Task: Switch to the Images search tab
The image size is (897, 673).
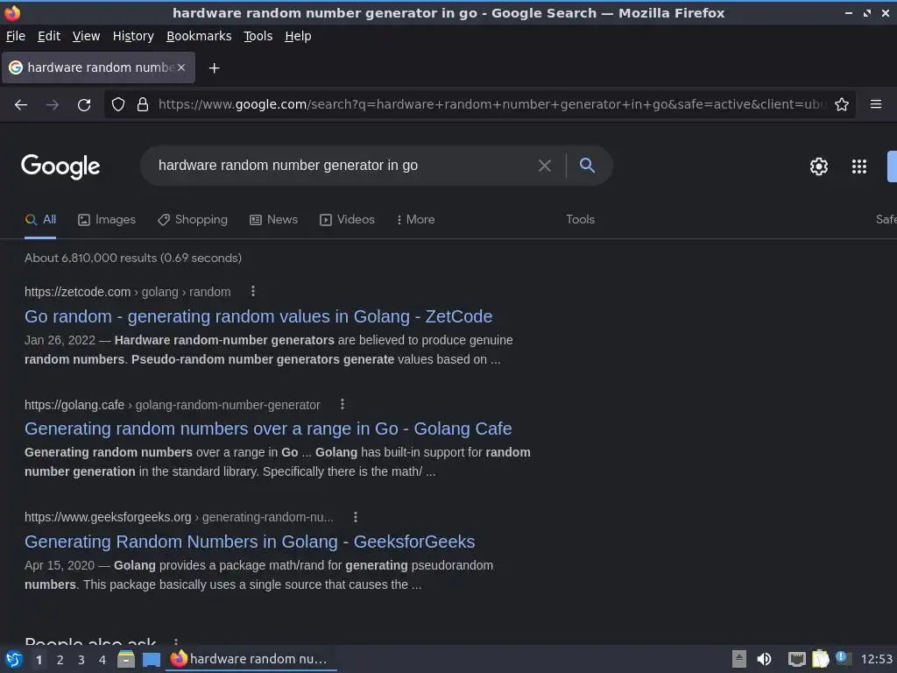Action: (107, 220)
